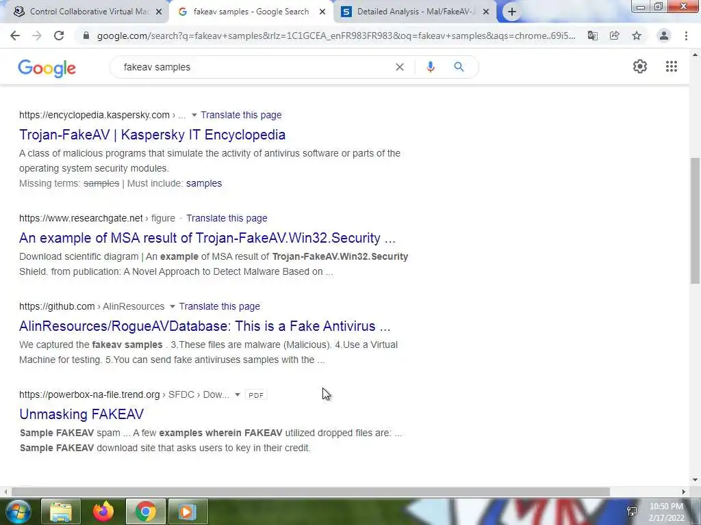
Task: Expand the github.com result options arrow
Action: 172,307
